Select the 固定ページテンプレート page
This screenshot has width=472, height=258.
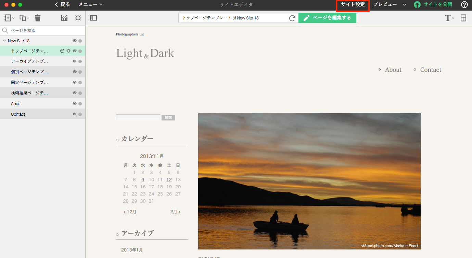(29, 82)
